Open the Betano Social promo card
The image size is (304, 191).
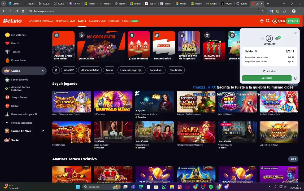[164, 46]
